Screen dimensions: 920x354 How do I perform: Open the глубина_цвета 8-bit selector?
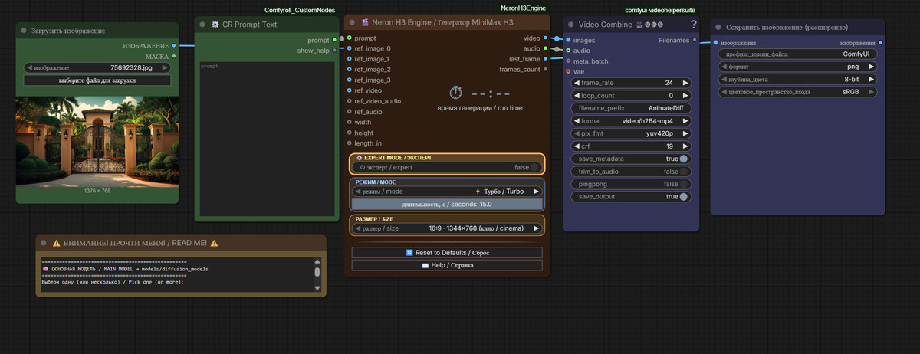coord(798,79)
